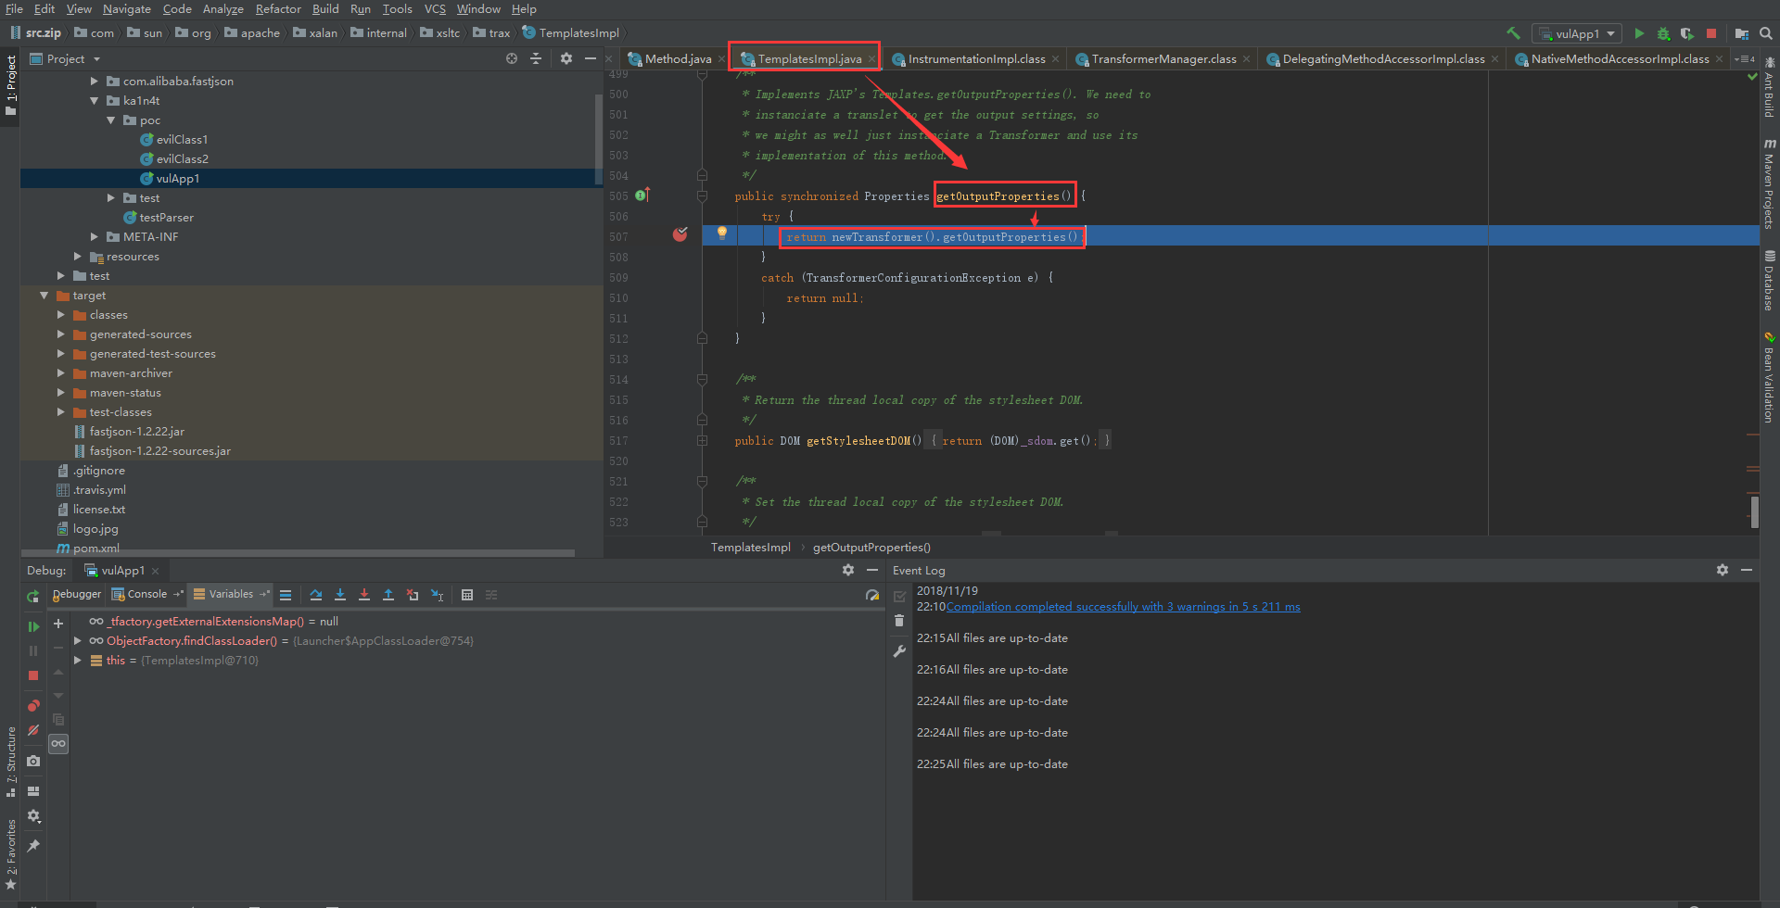Open the Refactor menu

click(x=277, y=9)
